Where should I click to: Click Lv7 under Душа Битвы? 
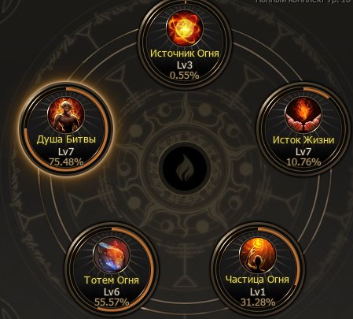[66, 151]
